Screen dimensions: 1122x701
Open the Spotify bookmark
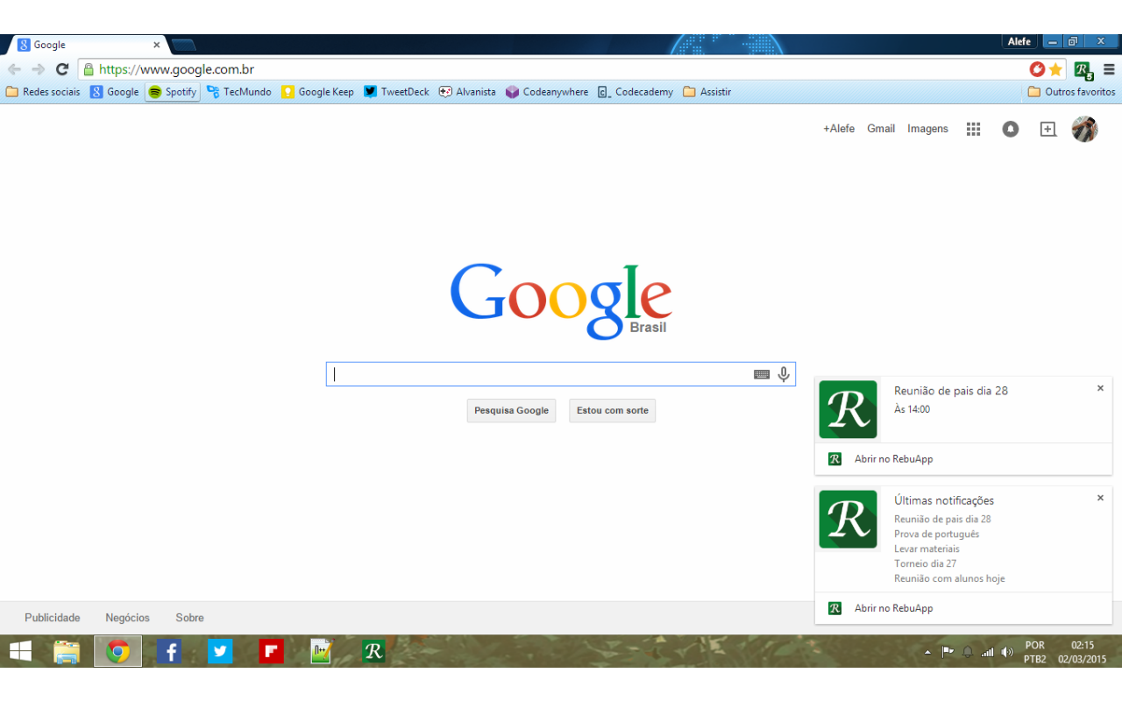[173, 92]
